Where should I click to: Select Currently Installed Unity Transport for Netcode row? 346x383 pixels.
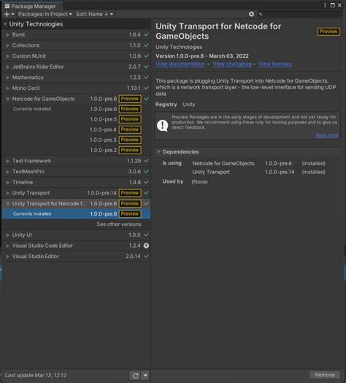76,214
